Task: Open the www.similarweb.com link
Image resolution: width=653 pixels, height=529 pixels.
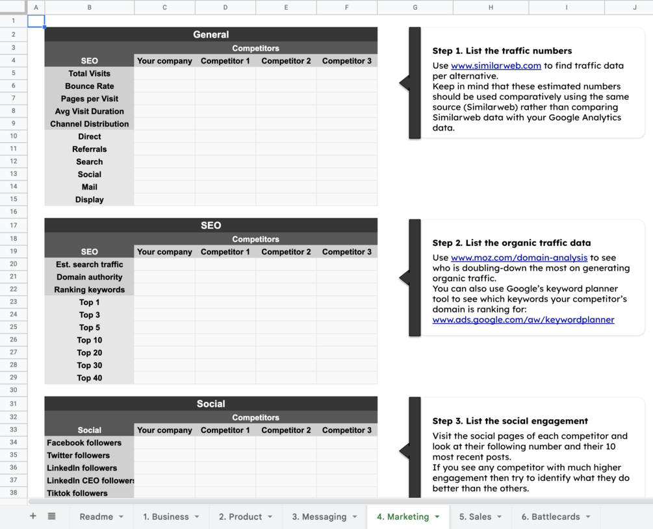Action: pos(496,66)
